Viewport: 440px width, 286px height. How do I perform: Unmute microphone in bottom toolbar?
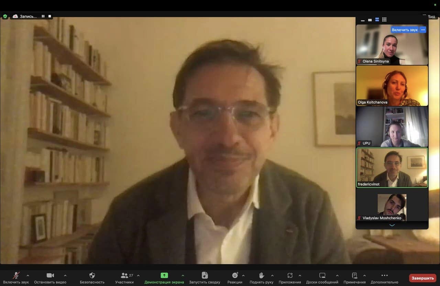(16, 275)
